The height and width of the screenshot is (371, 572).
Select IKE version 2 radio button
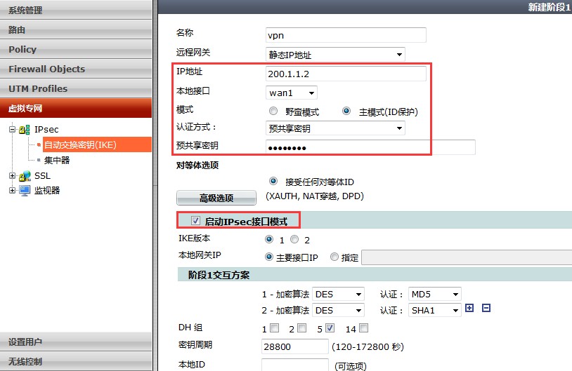point(294,239)
